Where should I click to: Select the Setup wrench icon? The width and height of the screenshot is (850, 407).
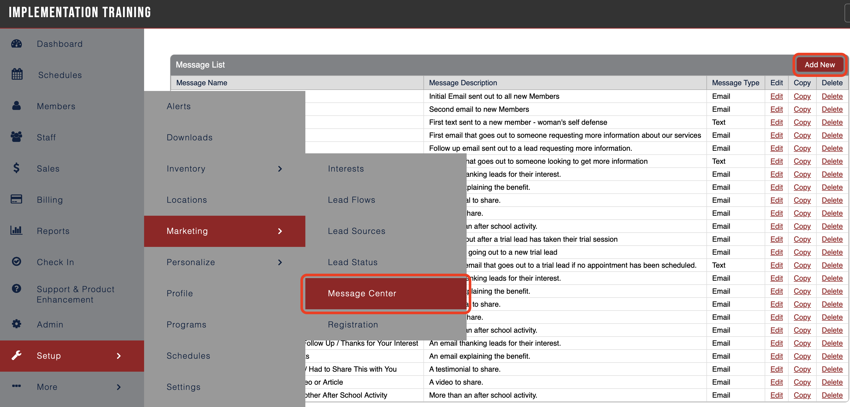(16, 355)
